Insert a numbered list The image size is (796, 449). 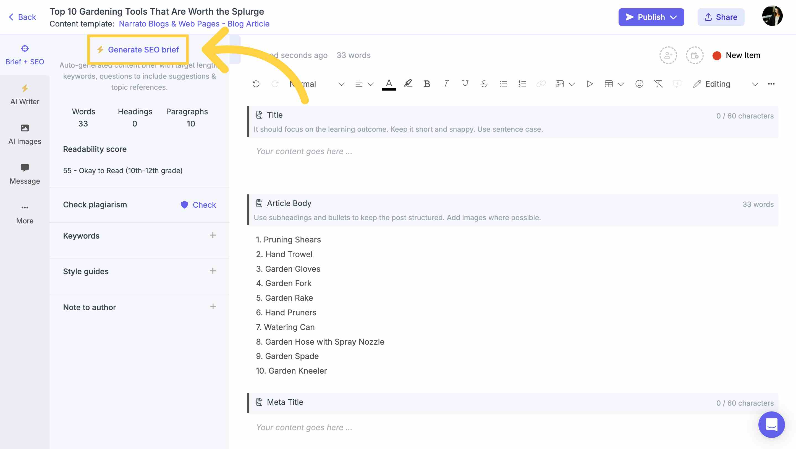point(522,84)
